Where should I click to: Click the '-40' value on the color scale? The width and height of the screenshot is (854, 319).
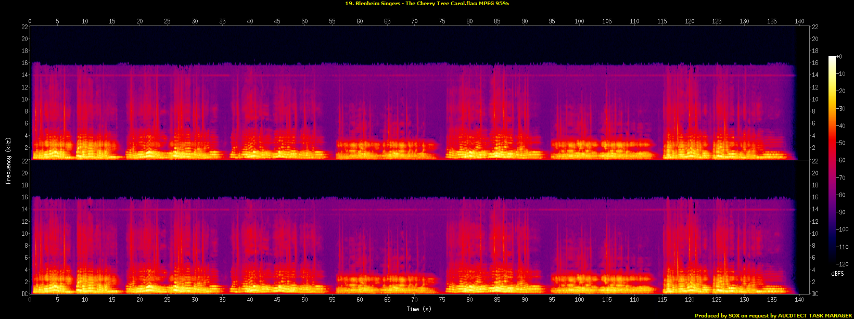(841, 126)
